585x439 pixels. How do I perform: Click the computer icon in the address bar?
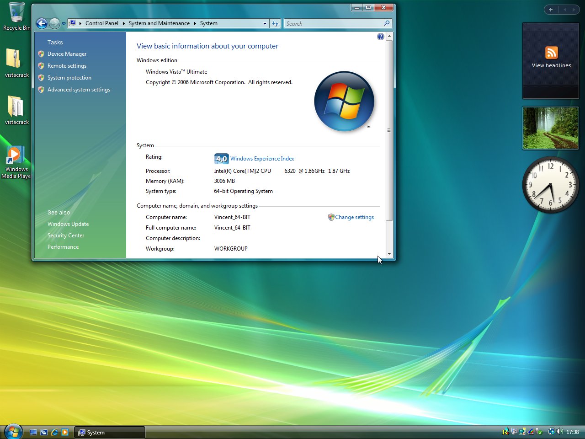[72, 23]
